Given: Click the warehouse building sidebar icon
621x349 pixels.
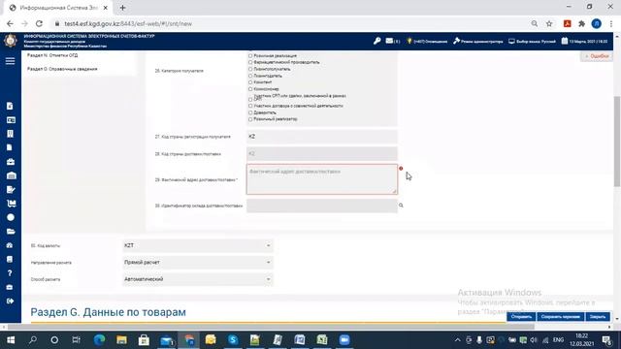Looking at the screenshot, I should tap(11, 175).
